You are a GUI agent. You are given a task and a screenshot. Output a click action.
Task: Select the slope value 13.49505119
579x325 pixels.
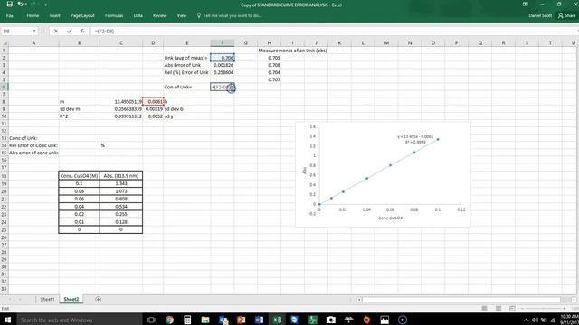[x=121, y=101]
